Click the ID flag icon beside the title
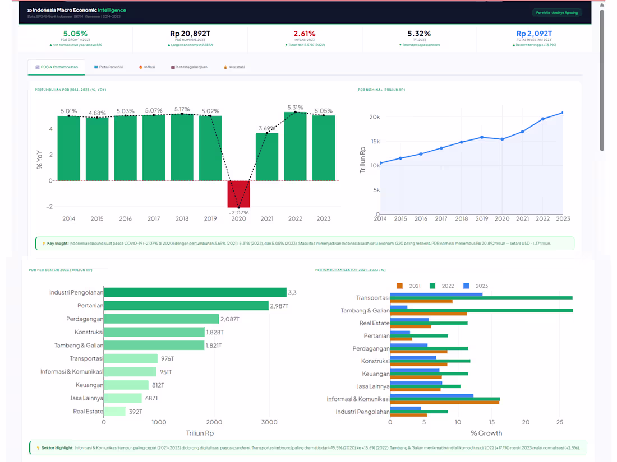The image size is (617, 462). pos(30,11)
